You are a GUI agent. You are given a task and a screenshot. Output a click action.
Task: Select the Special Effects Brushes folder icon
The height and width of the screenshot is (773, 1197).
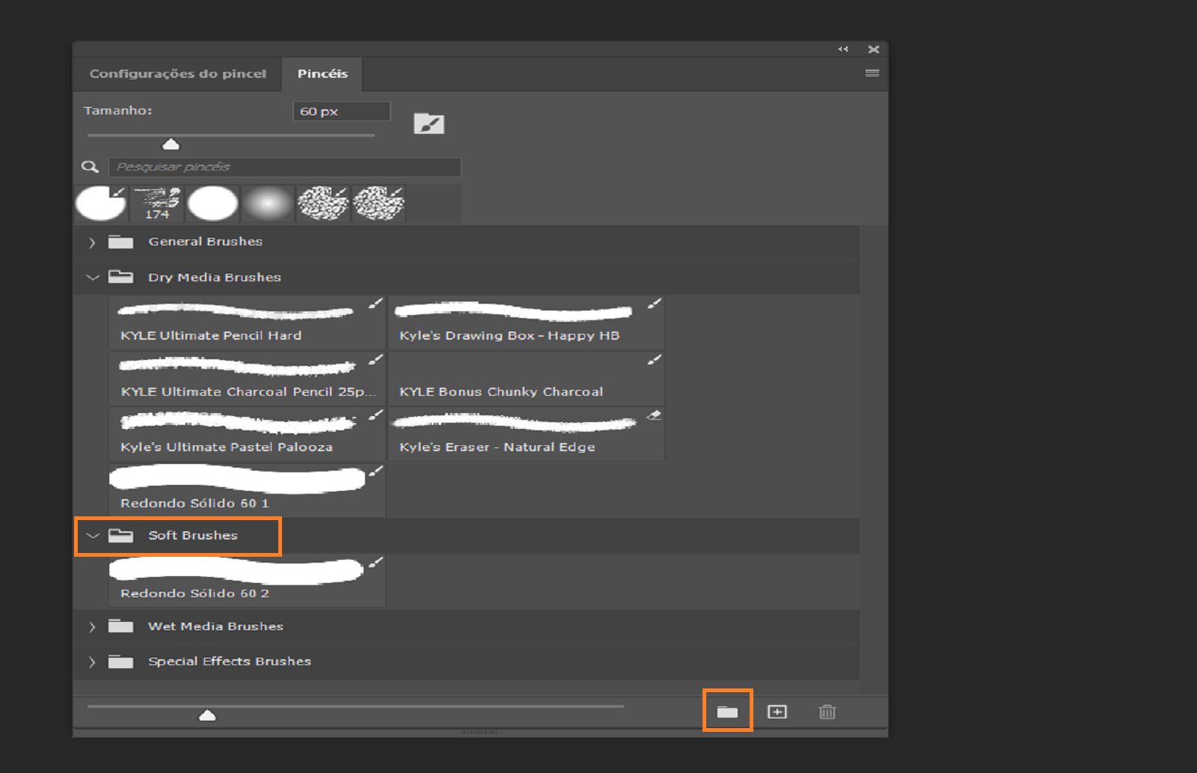coord(120,662)
